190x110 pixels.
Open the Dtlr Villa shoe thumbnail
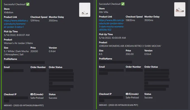click(x=180, y=9)
